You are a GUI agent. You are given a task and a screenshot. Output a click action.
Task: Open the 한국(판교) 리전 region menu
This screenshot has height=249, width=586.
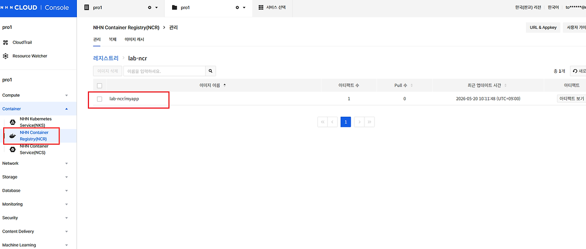tap(528, 8)
